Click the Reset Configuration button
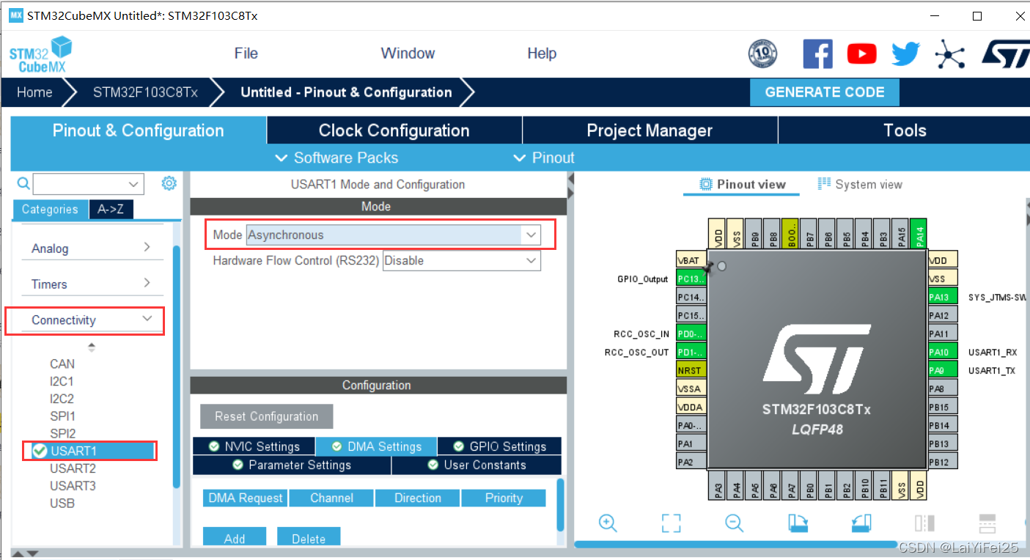Screen dimensions: 1030x560 (267, 416)
